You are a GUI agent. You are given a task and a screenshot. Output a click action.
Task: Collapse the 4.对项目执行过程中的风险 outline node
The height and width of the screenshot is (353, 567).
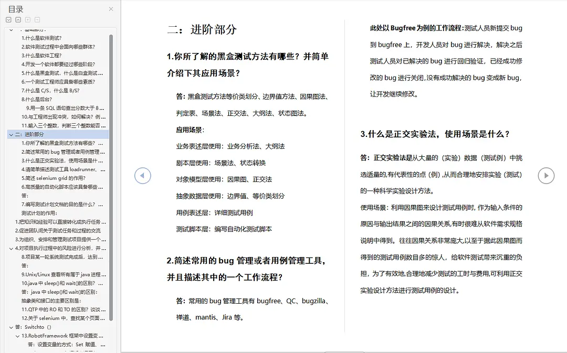[11, 249]
